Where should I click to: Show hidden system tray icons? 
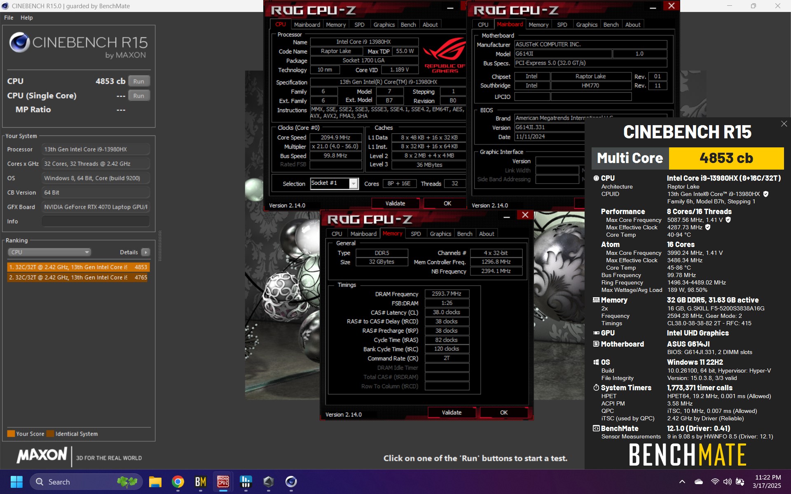point(682,482)
